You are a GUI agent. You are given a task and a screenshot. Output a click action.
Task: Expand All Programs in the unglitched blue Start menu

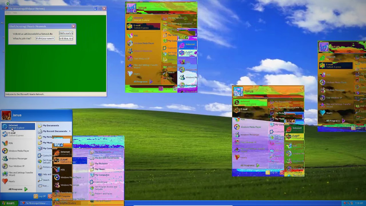coord(18,189)
